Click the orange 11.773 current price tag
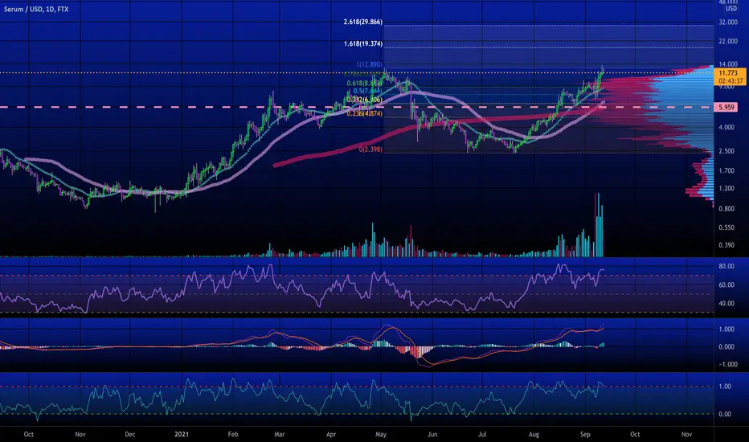Viewport: 749px width, 442px height. (x=730, y=77)
